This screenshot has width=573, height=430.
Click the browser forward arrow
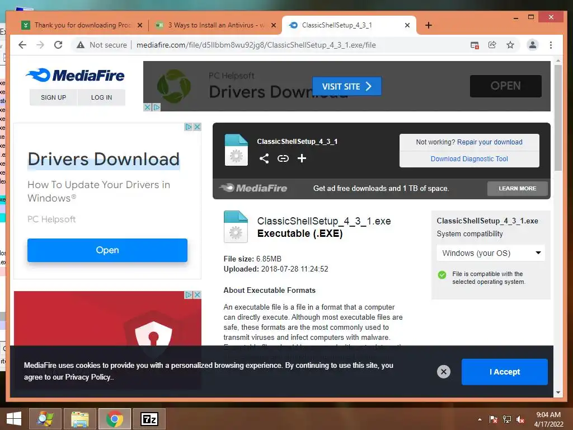(x=40, y=45)
